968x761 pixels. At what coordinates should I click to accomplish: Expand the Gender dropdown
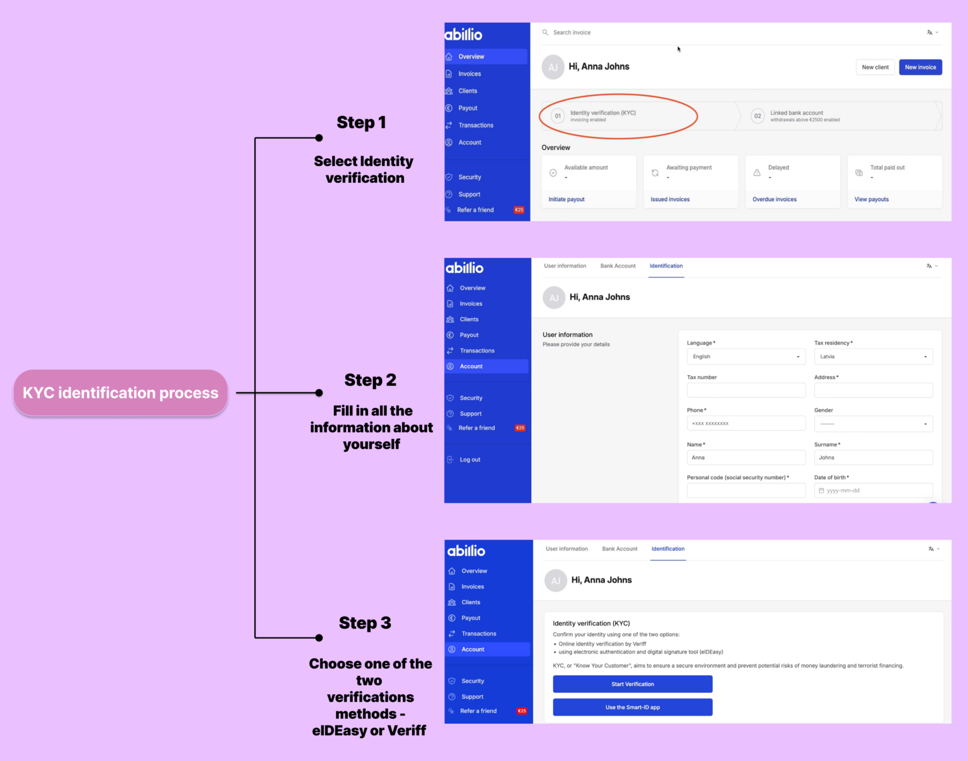873,424
